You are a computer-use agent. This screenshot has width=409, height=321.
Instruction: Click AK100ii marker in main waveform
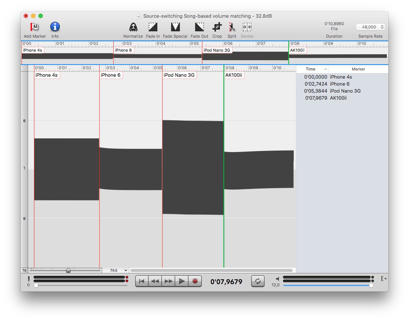coord(234,75)
